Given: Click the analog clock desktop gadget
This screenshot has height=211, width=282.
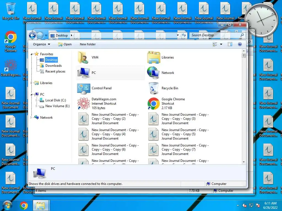Looking at the screenshot, I should (261, 20).
